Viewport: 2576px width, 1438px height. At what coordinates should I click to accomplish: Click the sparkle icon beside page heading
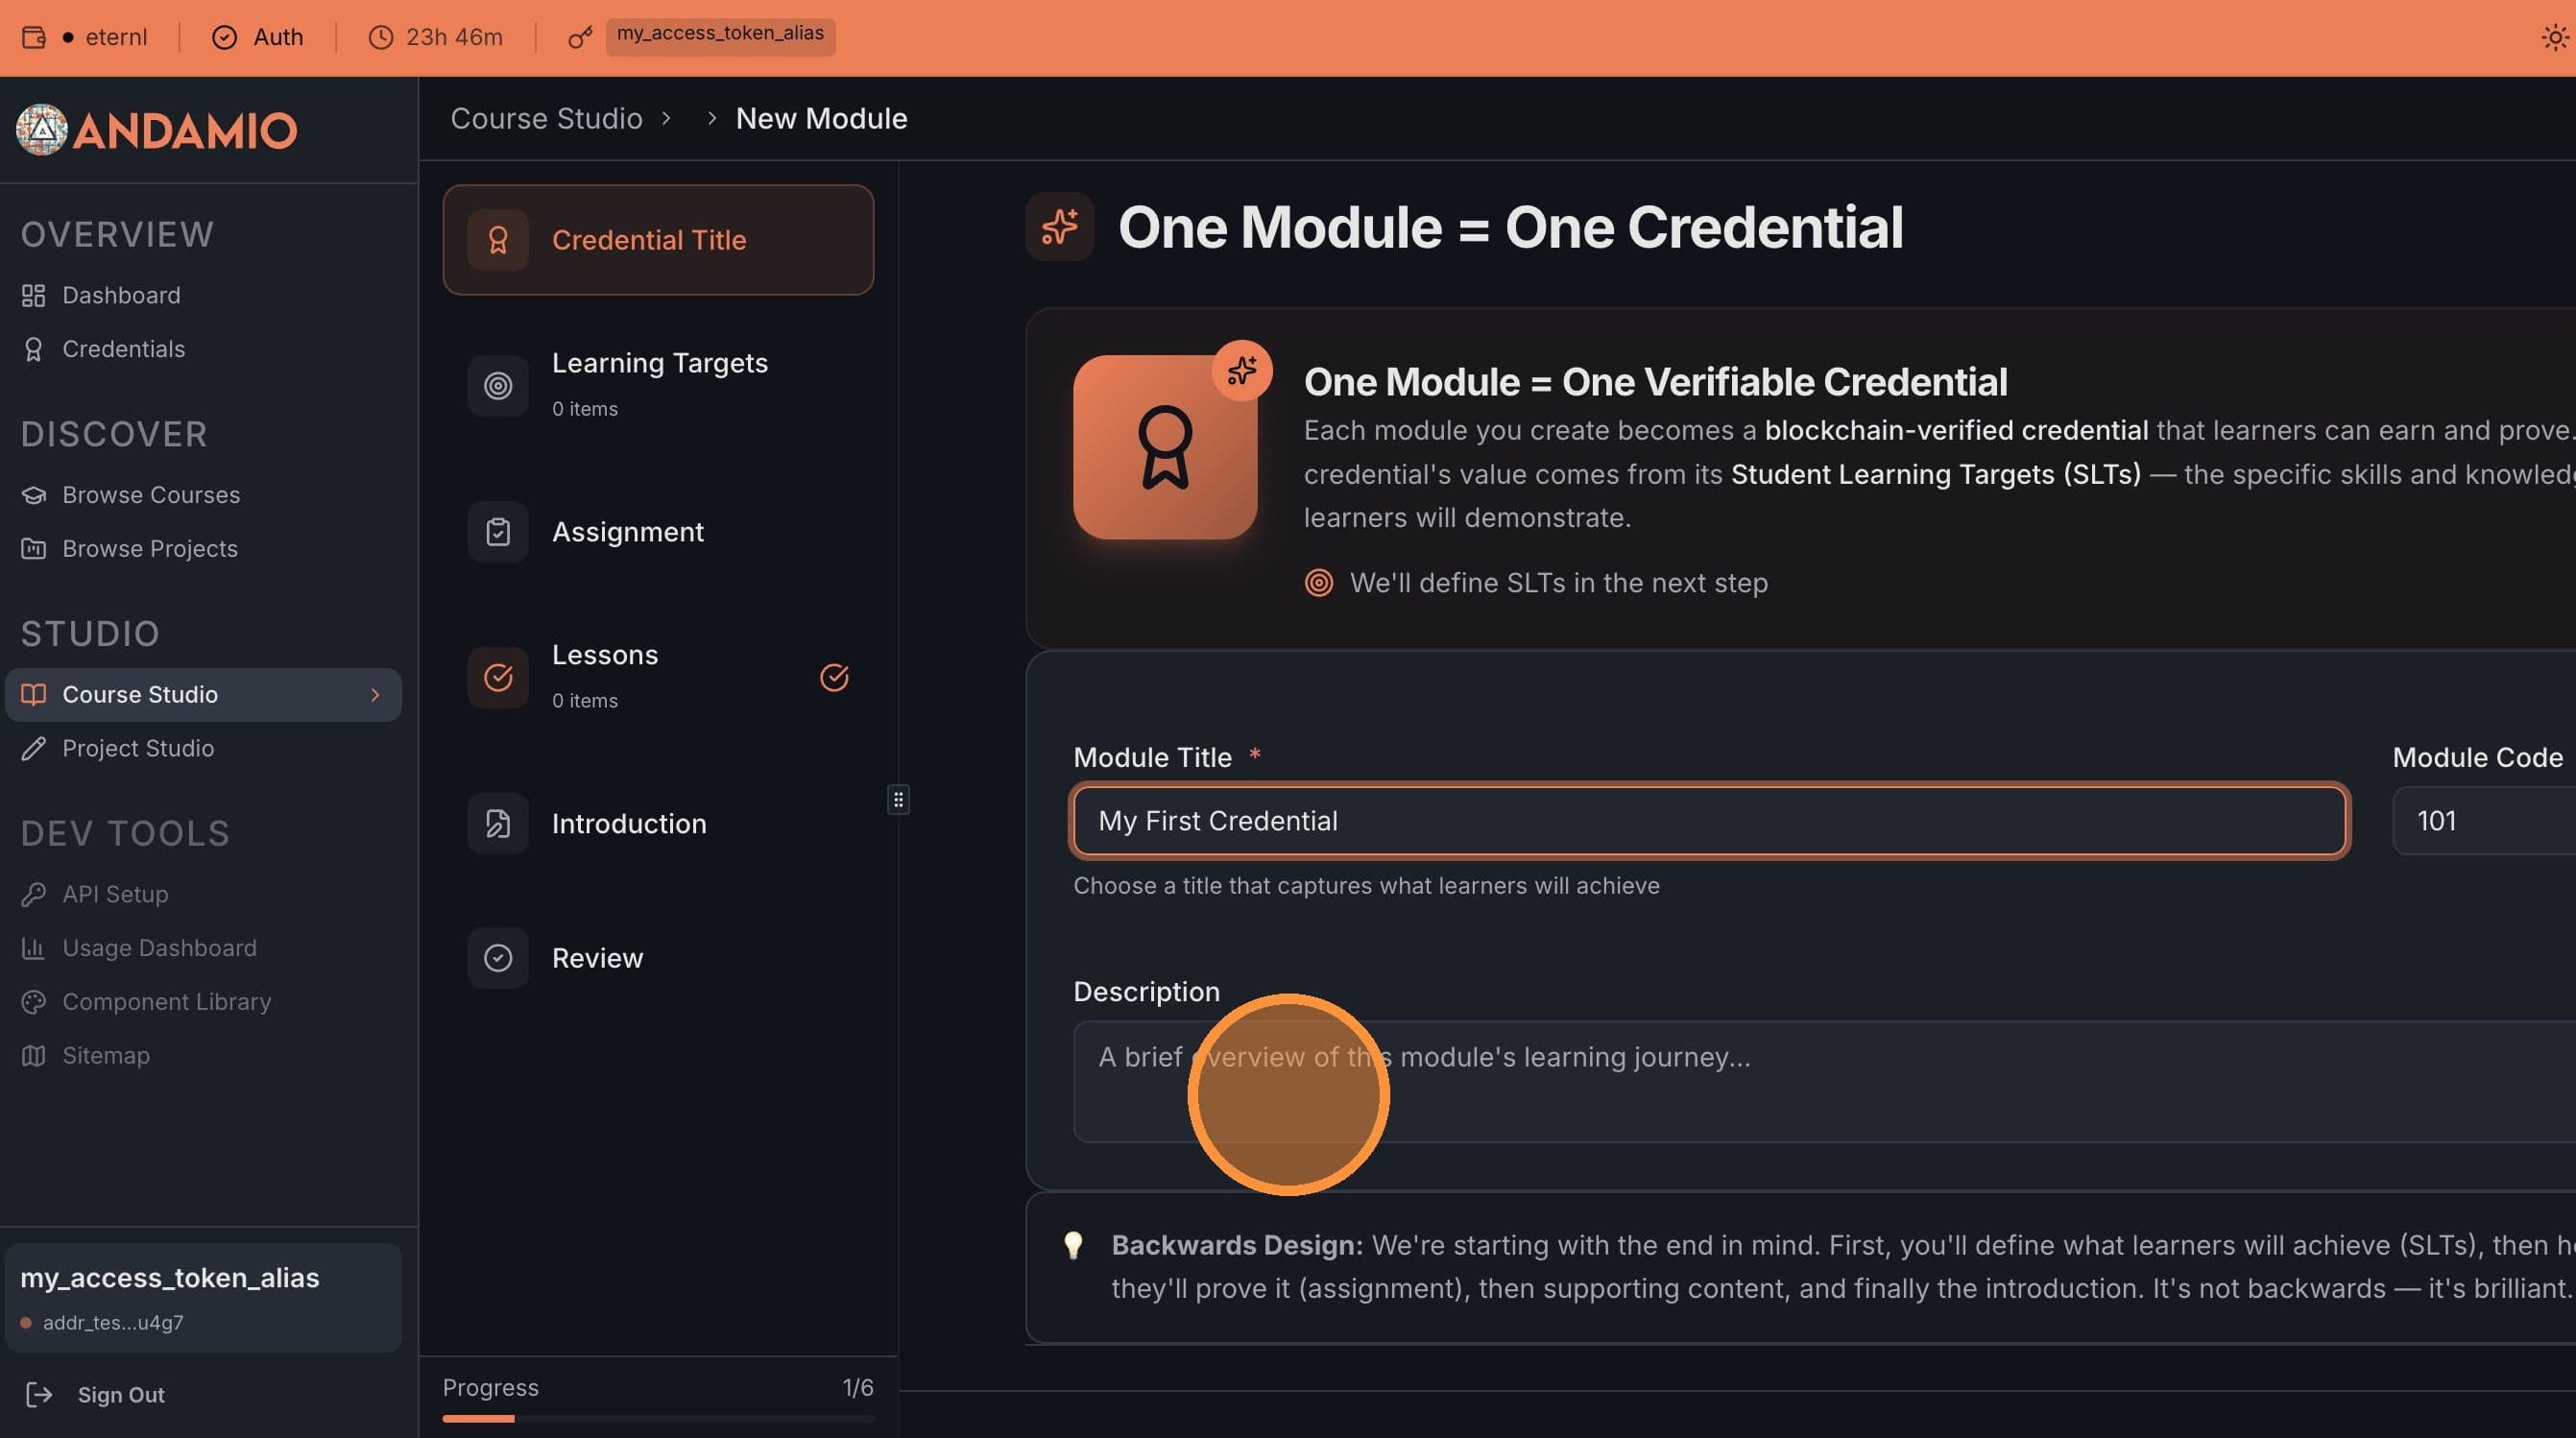pyautogui.click(x=1059, y=227)
